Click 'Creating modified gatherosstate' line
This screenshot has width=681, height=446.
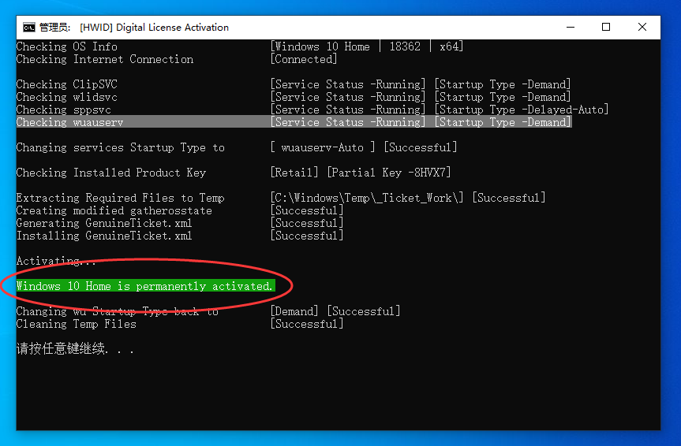coord(114,210)
